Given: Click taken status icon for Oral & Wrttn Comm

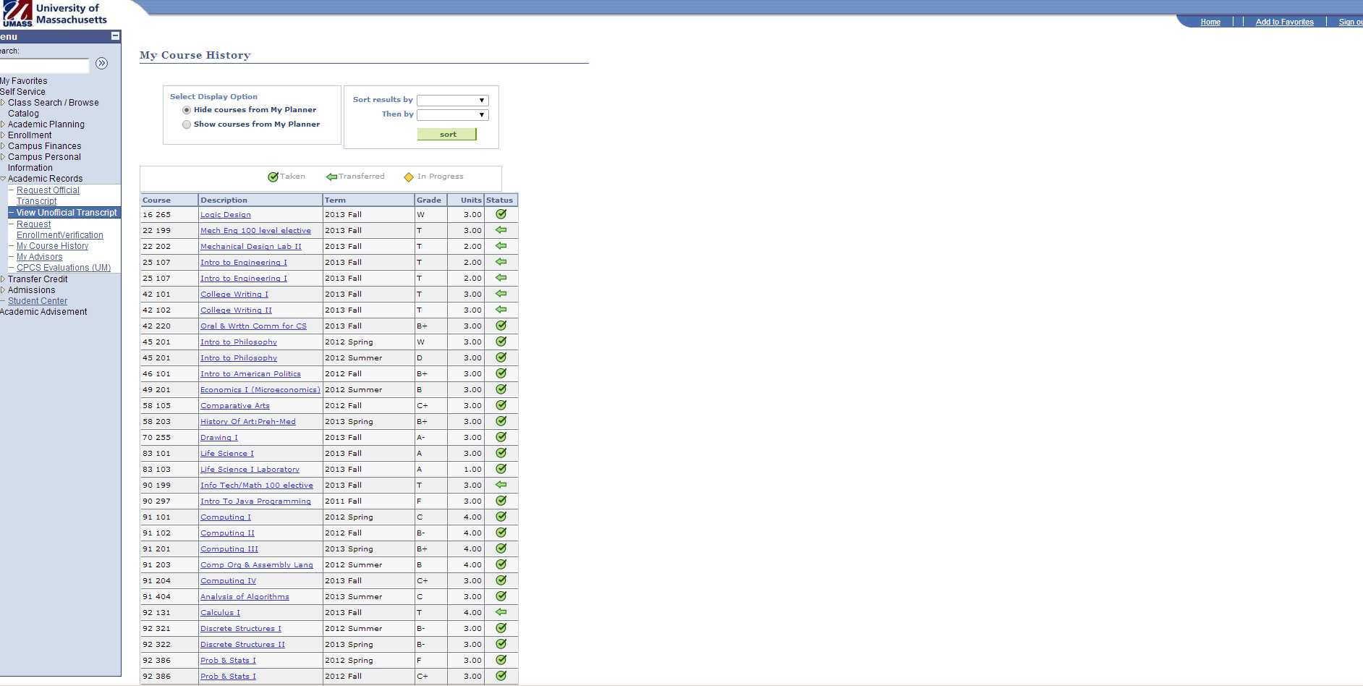Looking at the screenshot, I should coord(501,326).
